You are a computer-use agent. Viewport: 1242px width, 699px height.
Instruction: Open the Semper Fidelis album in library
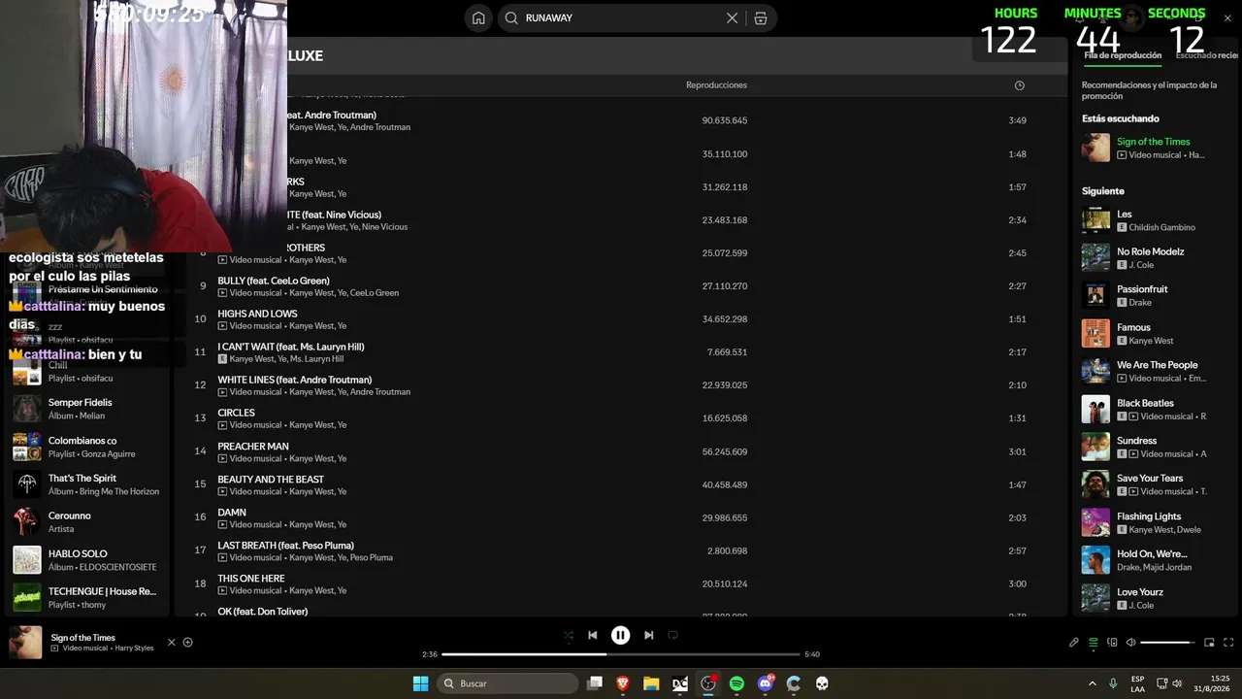[x=89, y=409]
